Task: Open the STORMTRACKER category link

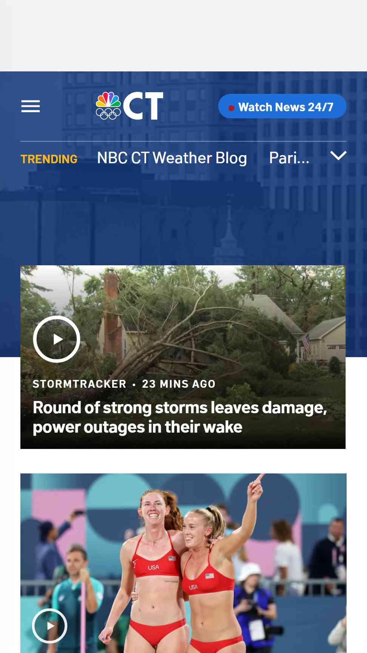Action: [79, 384]
